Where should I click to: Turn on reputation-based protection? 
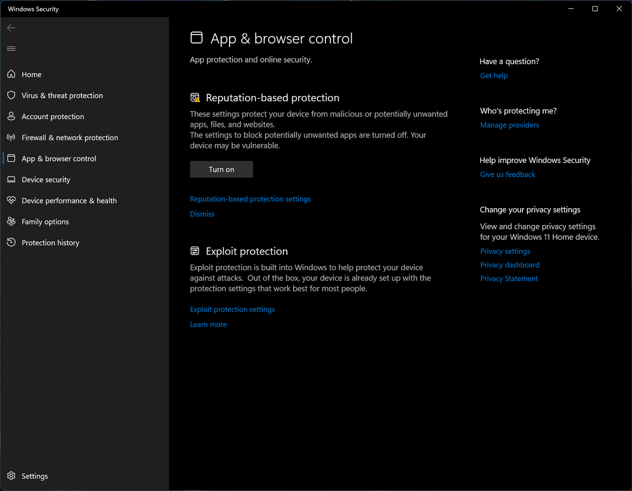(x=221, y=169)
